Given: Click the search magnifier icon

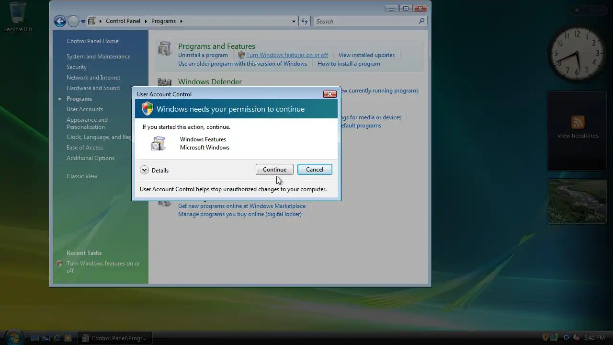Looking at the screenshot, I should pos(421,21).
